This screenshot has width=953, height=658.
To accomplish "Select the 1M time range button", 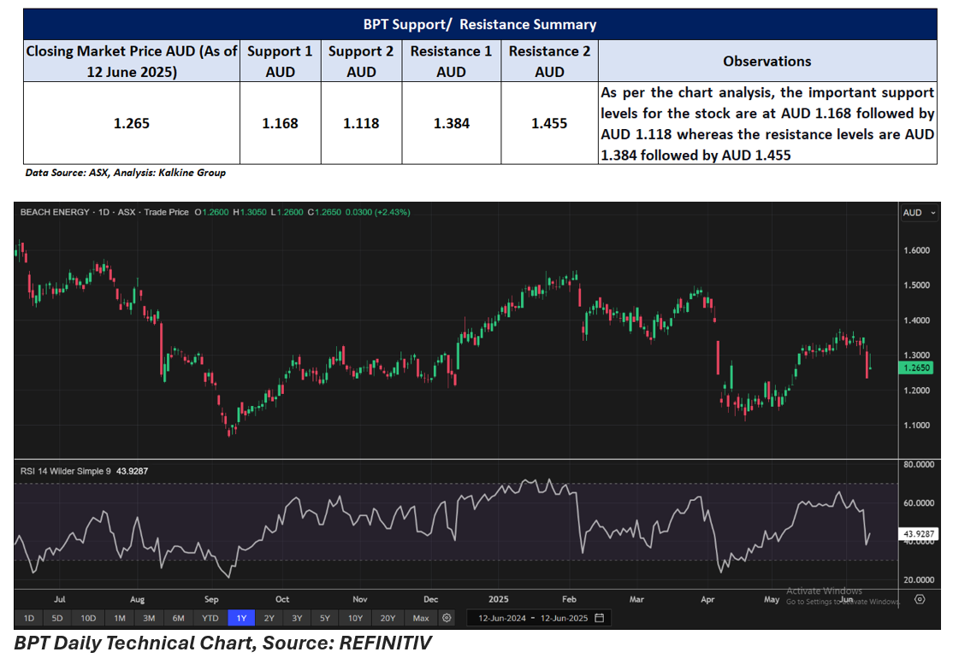I will [119, 618].
